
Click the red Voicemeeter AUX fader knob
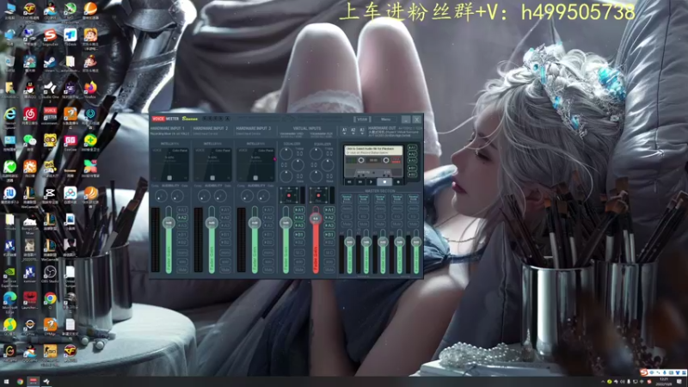pos(316,218)
